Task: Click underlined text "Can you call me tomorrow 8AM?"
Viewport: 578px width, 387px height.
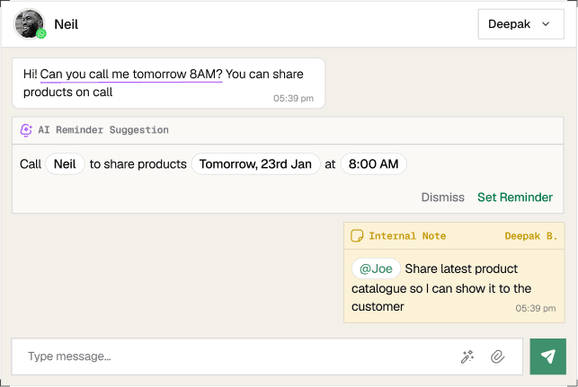Action: pyautogui.click(x=131, y=74)
